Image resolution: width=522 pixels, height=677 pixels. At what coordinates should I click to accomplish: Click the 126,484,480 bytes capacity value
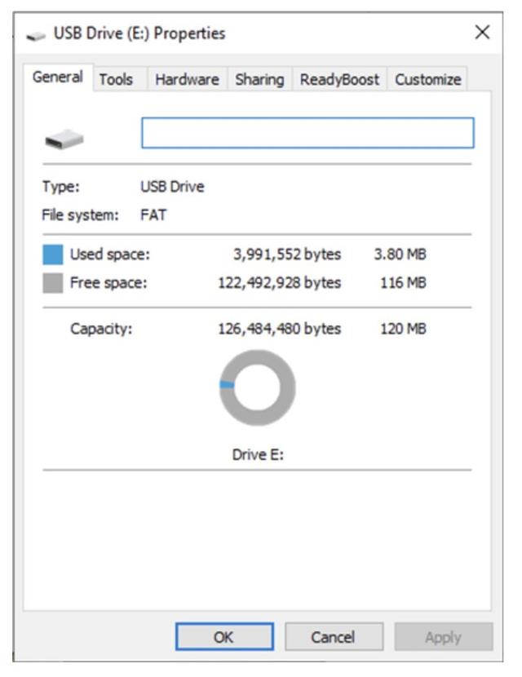point(276,330)
